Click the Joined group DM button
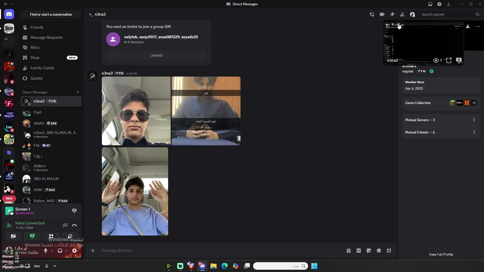The height and width of the screenshot is (272, 484). coord(156,55)
